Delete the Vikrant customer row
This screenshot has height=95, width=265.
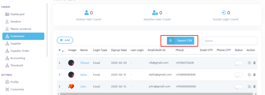point(254,63)
